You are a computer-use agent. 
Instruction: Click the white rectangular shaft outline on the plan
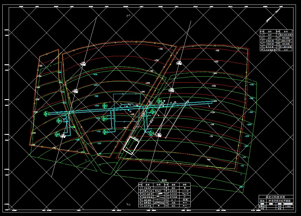pos(131,145)
